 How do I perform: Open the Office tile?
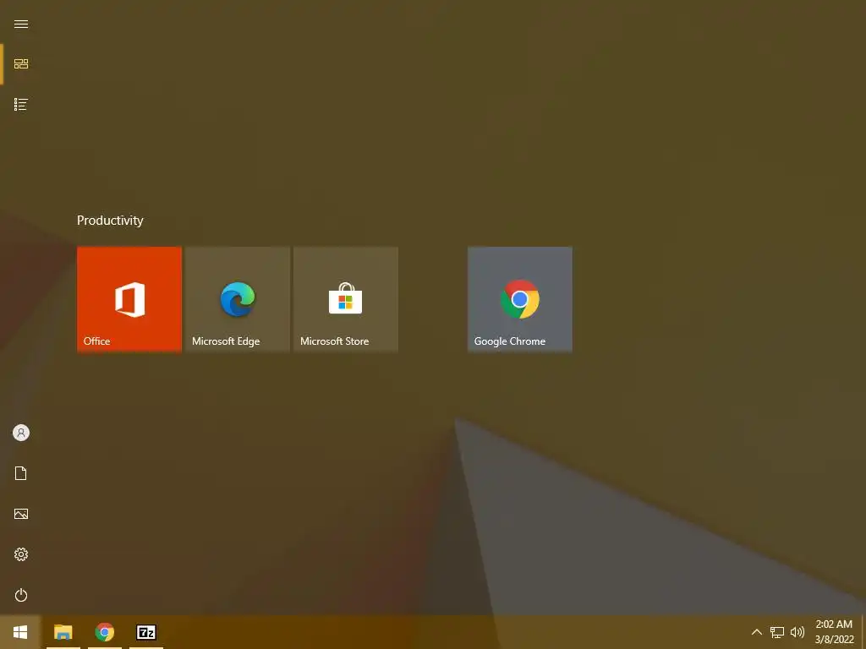(x=129, y=298)
